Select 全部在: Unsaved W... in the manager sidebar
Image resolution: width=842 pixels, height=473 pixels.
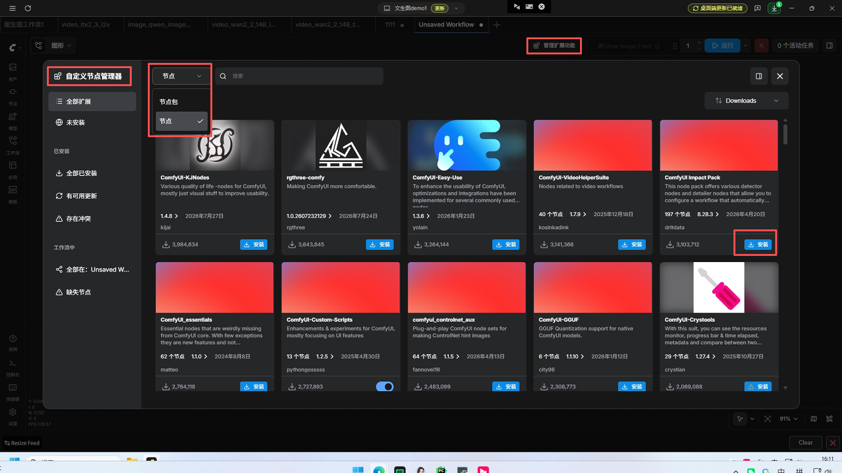click(x=92, y=270)
